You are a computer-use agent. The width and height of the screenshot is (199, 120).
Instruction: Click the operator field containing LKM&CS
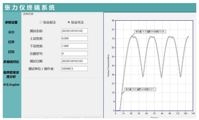pyautogui.click(x=75, y=69)
